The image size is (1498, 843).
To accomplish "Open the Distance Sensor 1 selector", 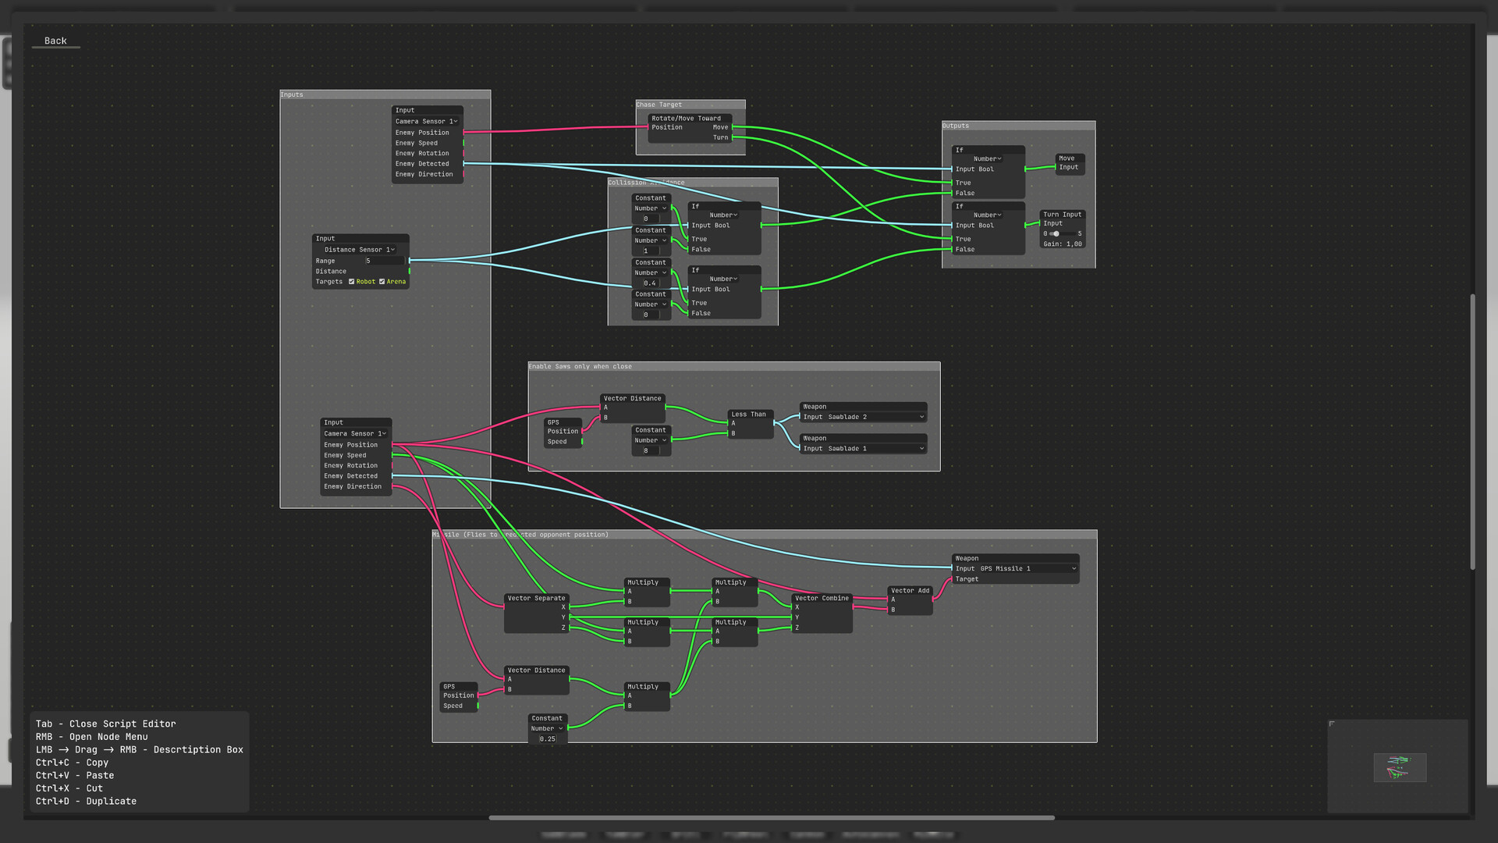I will (x=358, y=249).
